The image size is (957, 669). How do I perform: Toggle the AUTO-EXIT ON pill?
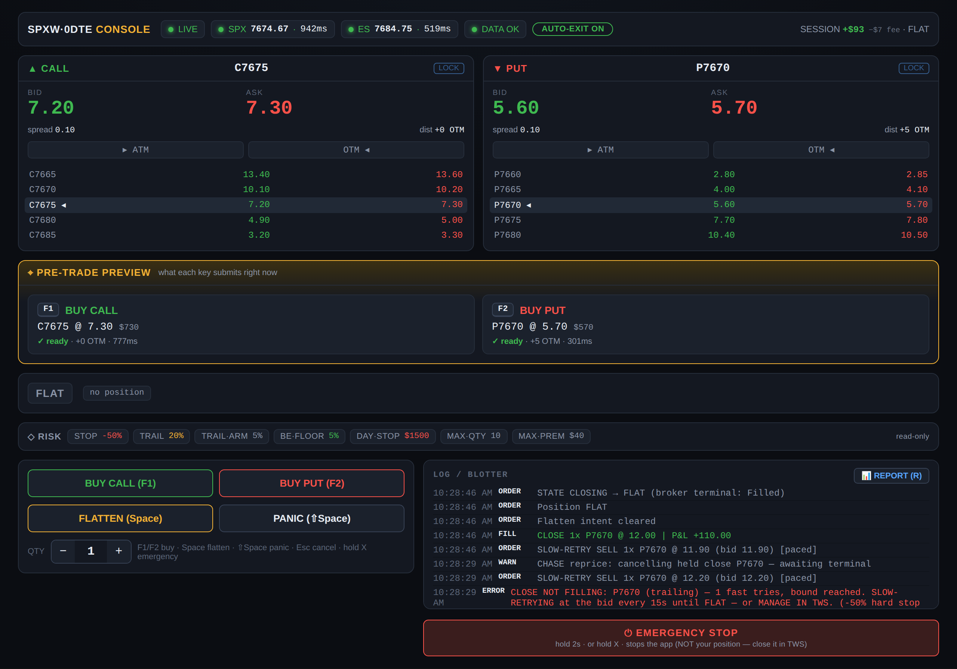[572, 29]
